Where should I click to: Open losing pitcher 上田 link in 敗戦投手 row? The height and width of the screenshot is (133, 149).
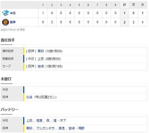tap(41, 59)
